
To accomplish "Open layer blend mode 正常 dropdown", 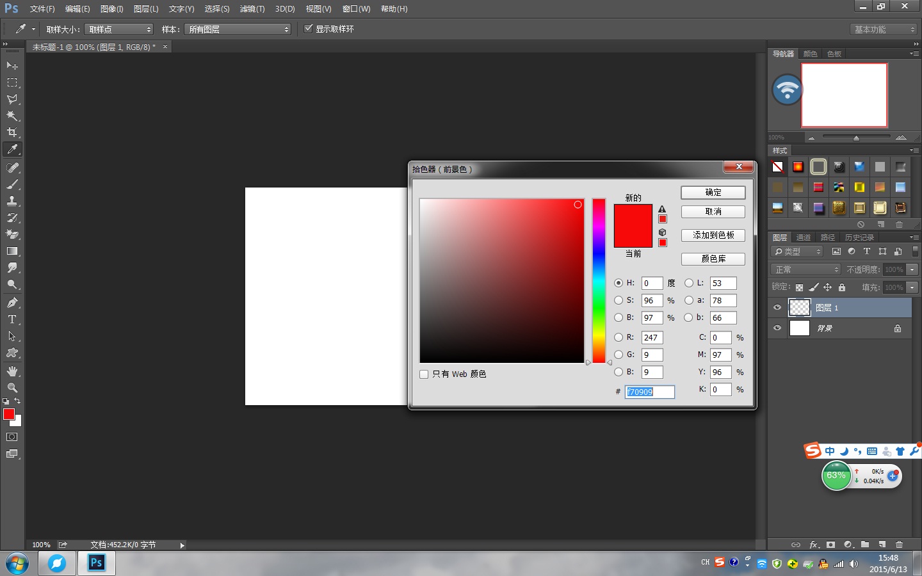I will point(805,269).
